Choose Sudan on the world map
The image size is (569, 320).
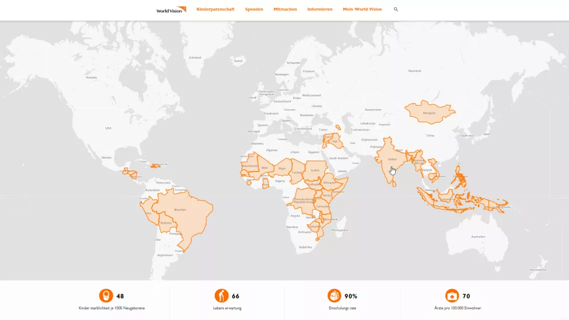pyautogui.click(x=315, y=170)
